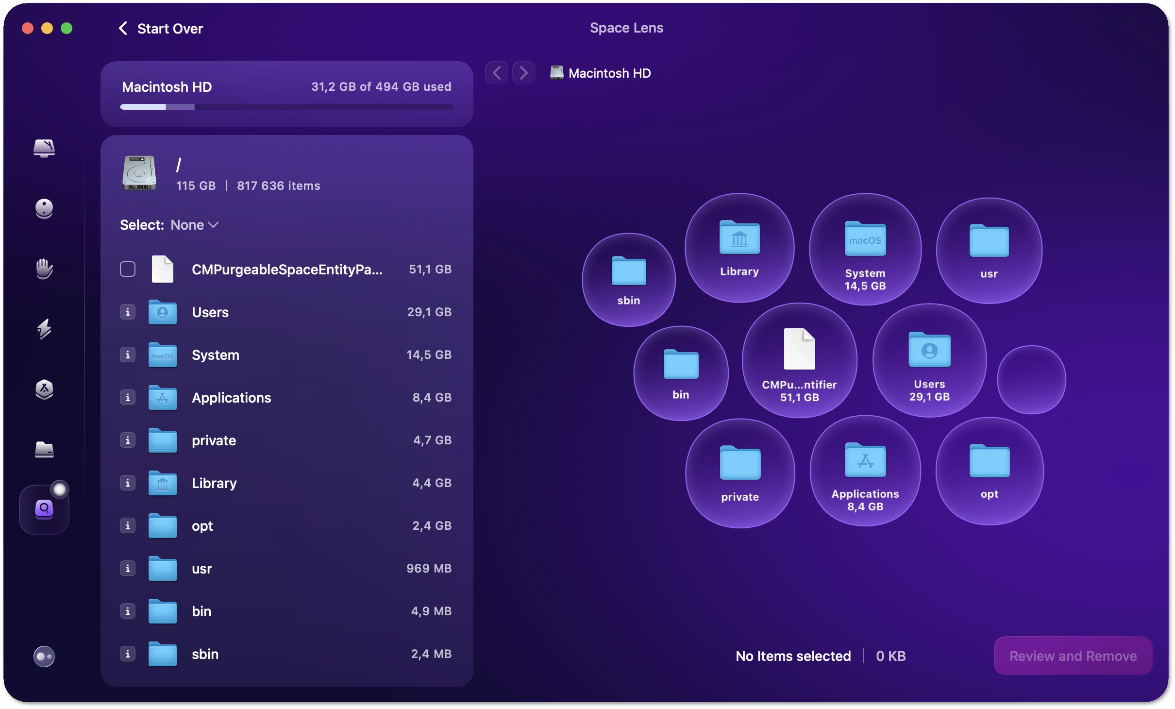Click the 4,9 MB size of bin
1175x709 pixels.
click(432, 611)
